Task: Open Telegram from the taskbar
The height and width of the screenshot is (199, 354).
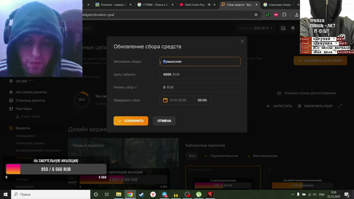Action: (x=165, y=195)
